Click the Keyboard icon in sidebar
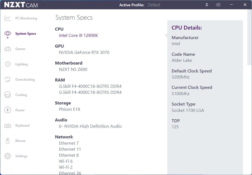252x175 pixels. (8, 126)
